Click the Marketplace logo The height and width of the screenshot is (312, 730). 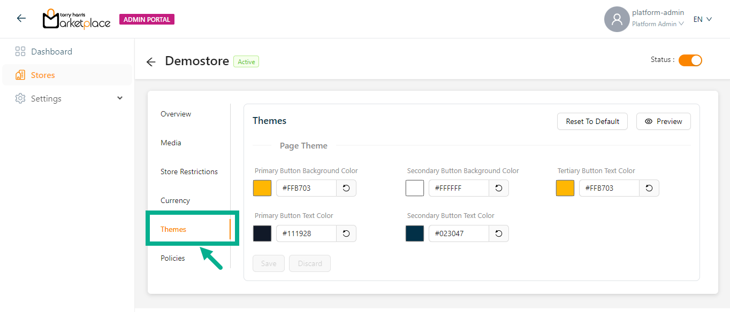click(x=77, y=19)
